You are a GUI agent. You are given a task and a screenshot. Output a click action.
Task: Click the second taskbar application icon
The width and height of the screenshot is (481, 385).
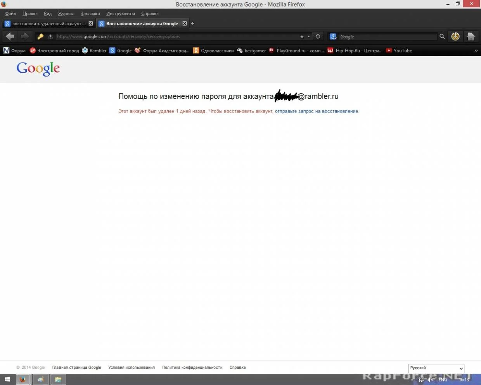[x=41, y=379]
